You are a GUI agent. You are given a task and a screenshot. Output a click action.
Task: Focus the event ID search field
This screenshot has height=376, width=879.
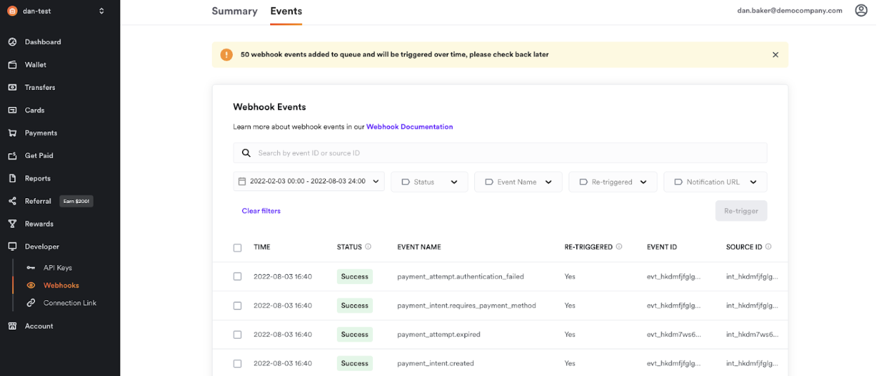[500, 153]
